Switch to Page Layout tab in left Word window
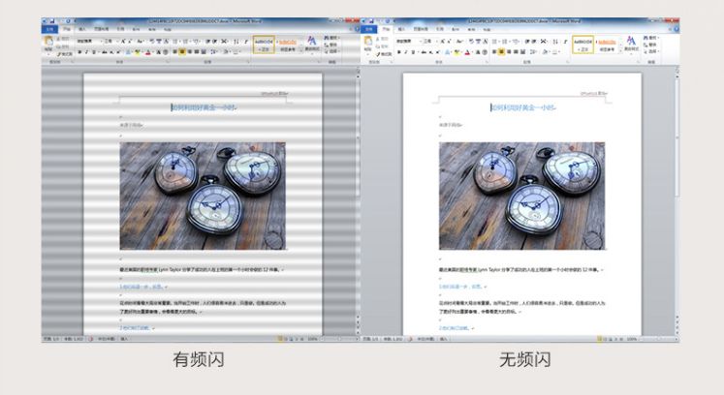724x395 pixels. [101, 29]
